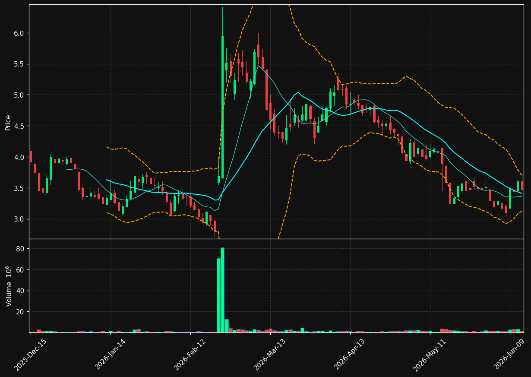Click the tallest green volume bar
Image resolution: width=531 pixels, height=377 pixels.
pyautogui.click(x=222, y=290)
